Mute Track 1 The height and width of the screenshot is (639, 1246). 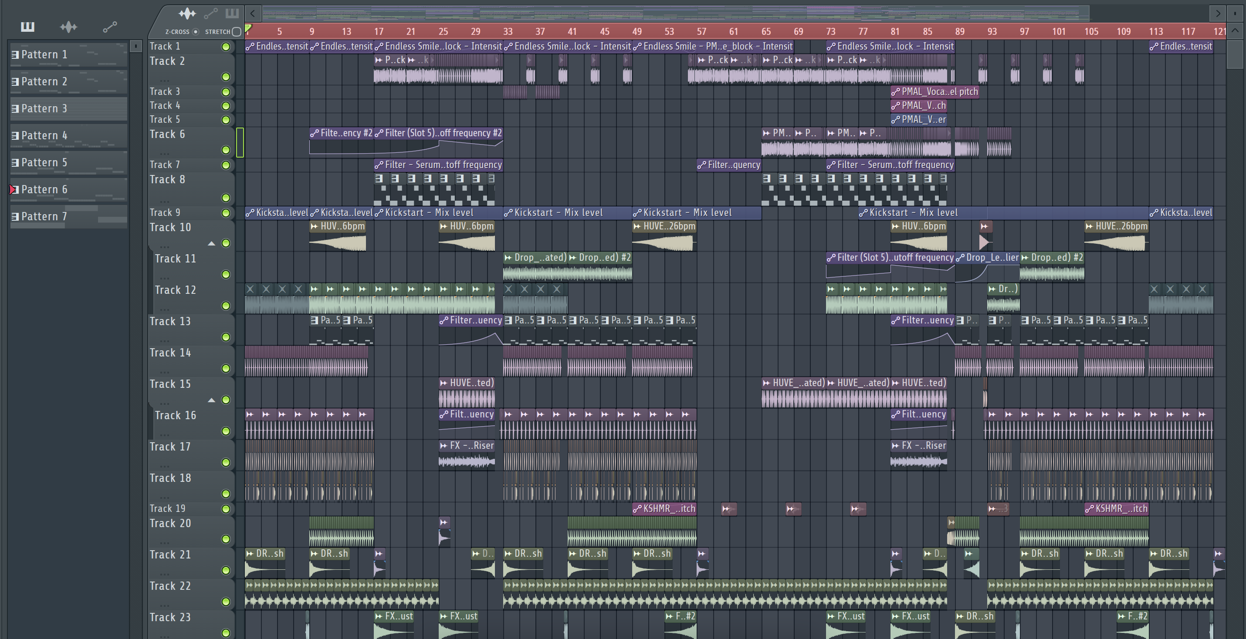tap(225, 47)
